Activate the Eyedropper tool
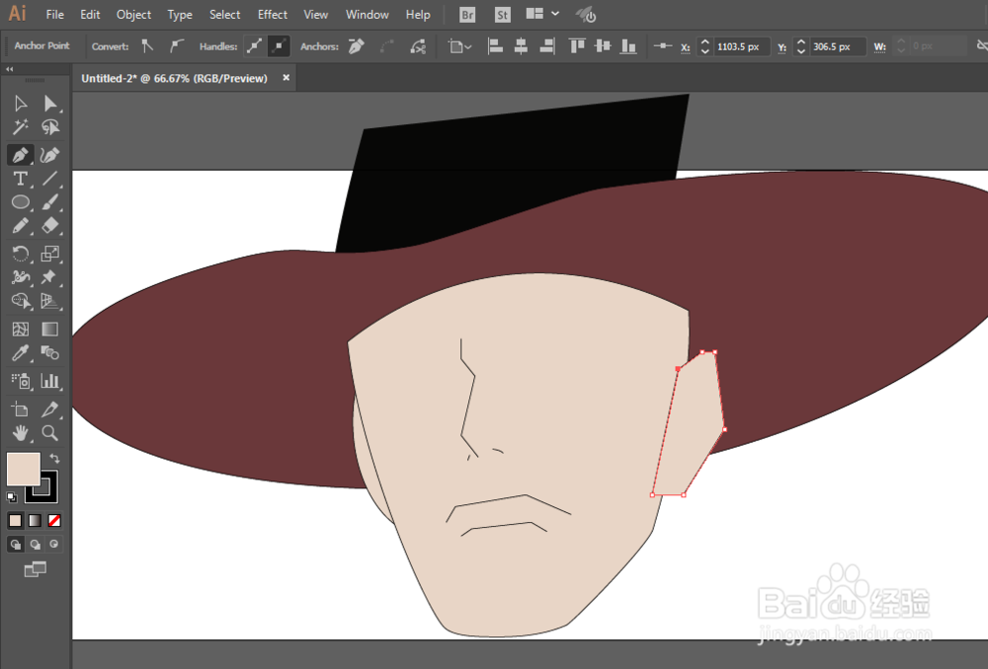The height and width of the screenshot is (669, 988). click(x=20, y=353)
